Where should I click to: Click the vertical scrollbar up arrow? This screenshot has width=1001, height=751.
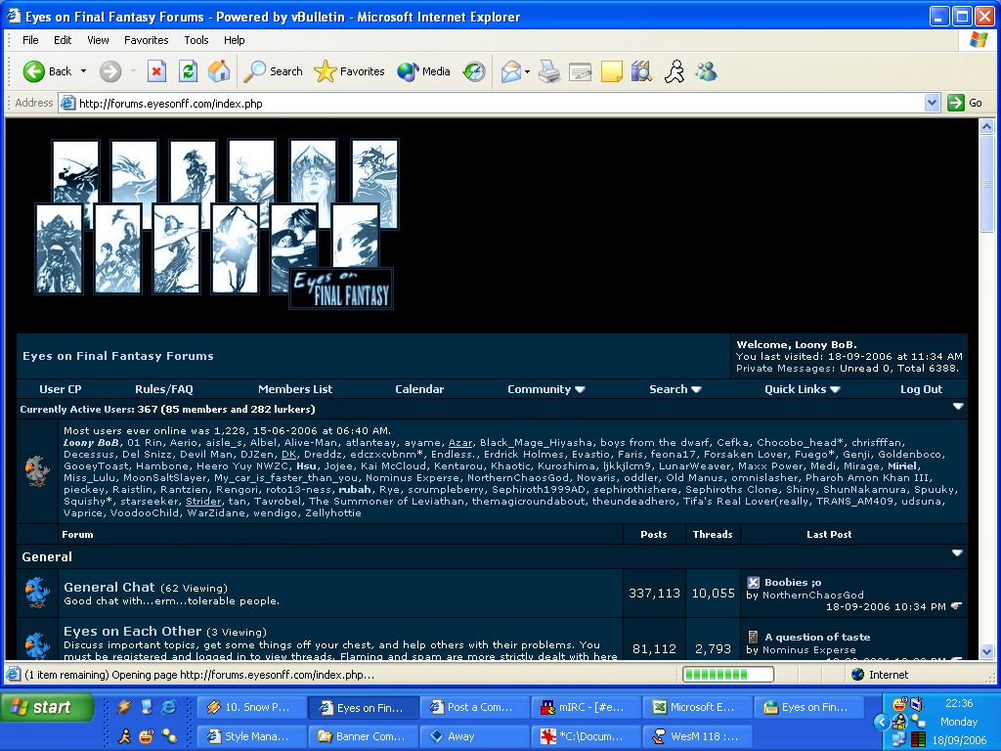tap(986, 126)
